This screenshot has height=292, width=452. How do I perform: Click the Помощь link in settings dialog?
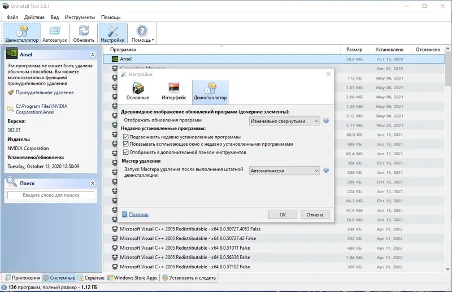pyautogui.click(x=138, y=215)
